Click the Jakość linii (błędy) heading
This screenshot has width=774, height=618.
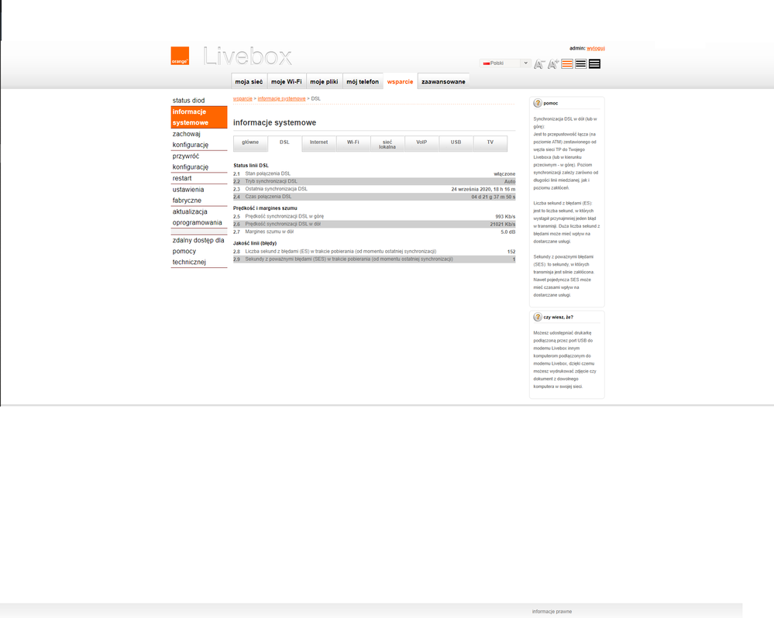click(255, 243)
